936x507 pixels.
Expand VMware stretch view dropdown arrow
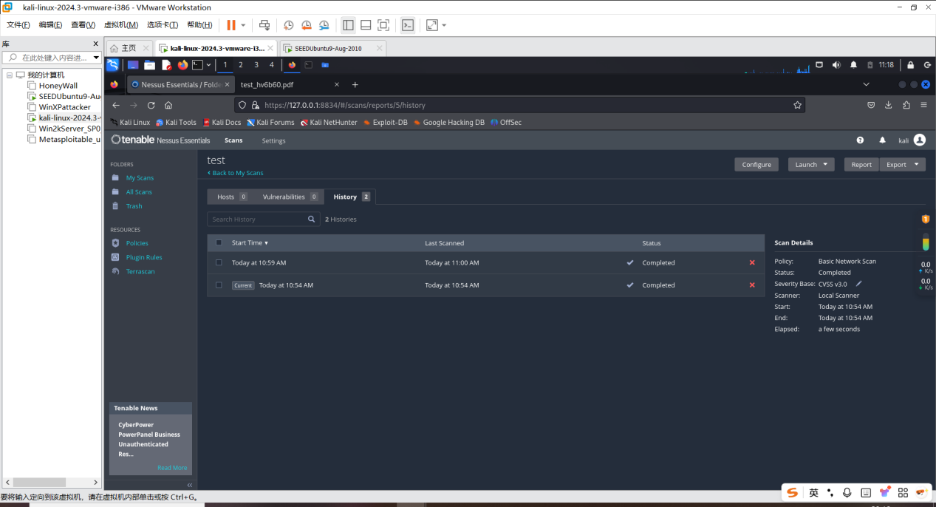tap(444, 25)
